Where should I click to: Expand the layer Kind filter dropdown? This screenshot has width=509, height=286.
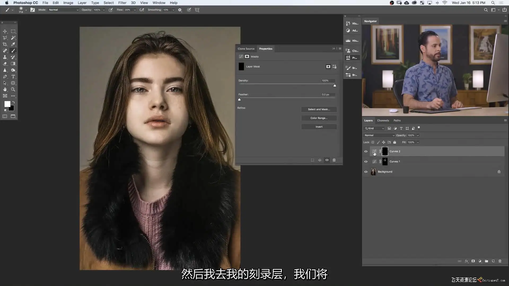[374, 128]
